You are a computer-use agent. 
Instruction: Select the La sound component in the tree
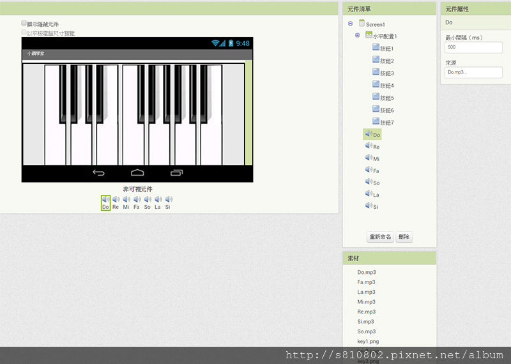[372, 194]
